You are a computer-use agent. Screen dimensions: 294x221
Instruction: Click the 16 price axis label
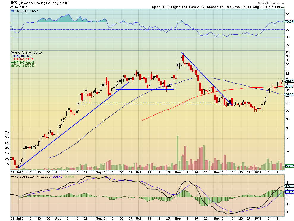pos(287,128)
